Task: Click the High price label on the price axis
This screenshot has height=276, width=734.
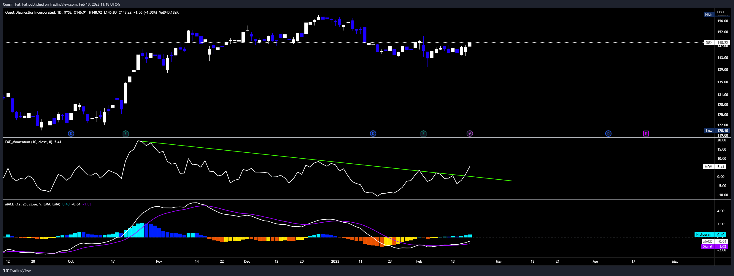Action: pos(708,15)
